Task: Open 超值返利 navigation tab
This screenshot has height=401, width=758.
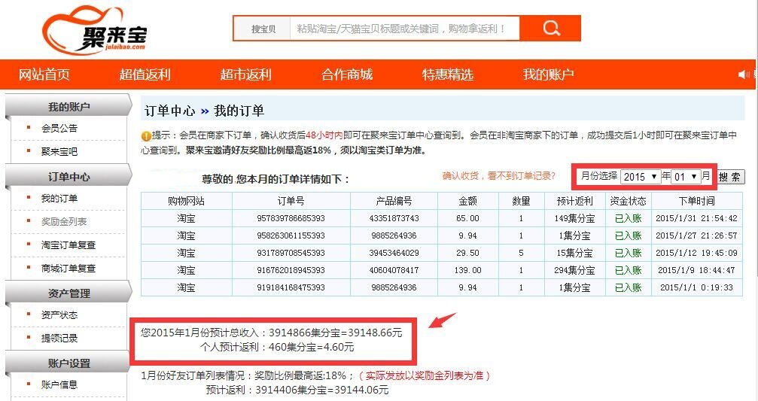Action: point(145,74)
